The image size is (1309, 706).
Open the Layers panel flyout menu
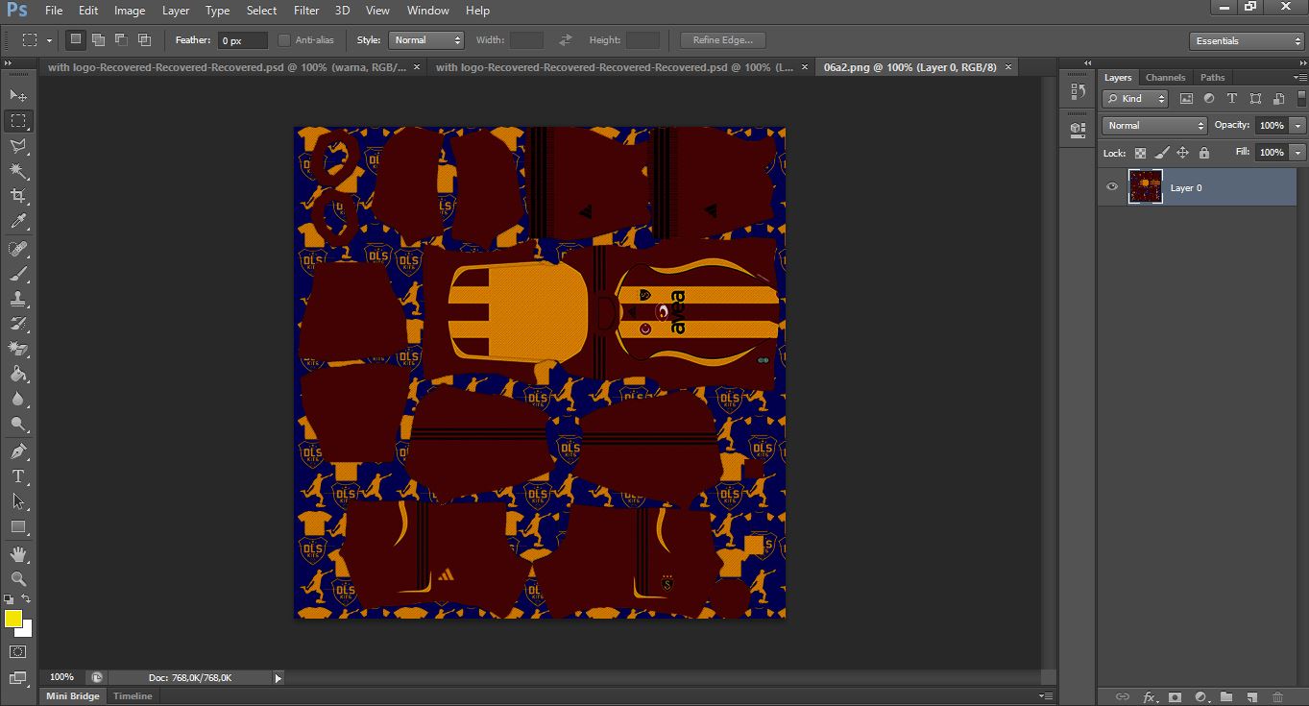(x=1298, y=77)
